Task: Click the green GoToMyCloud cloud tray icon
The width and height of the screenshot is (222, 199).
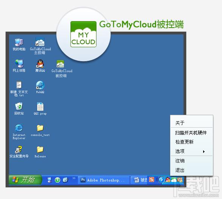Action: click(x=174, y=180)
